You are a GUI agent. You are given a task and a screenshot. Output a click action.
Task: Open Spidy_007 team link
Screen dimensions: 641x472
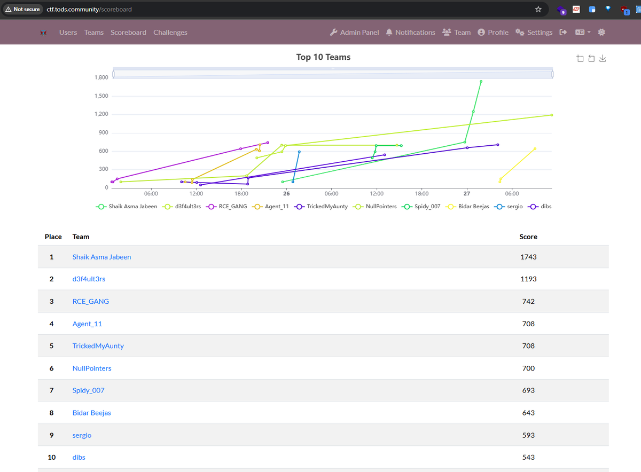coord(89,390)
